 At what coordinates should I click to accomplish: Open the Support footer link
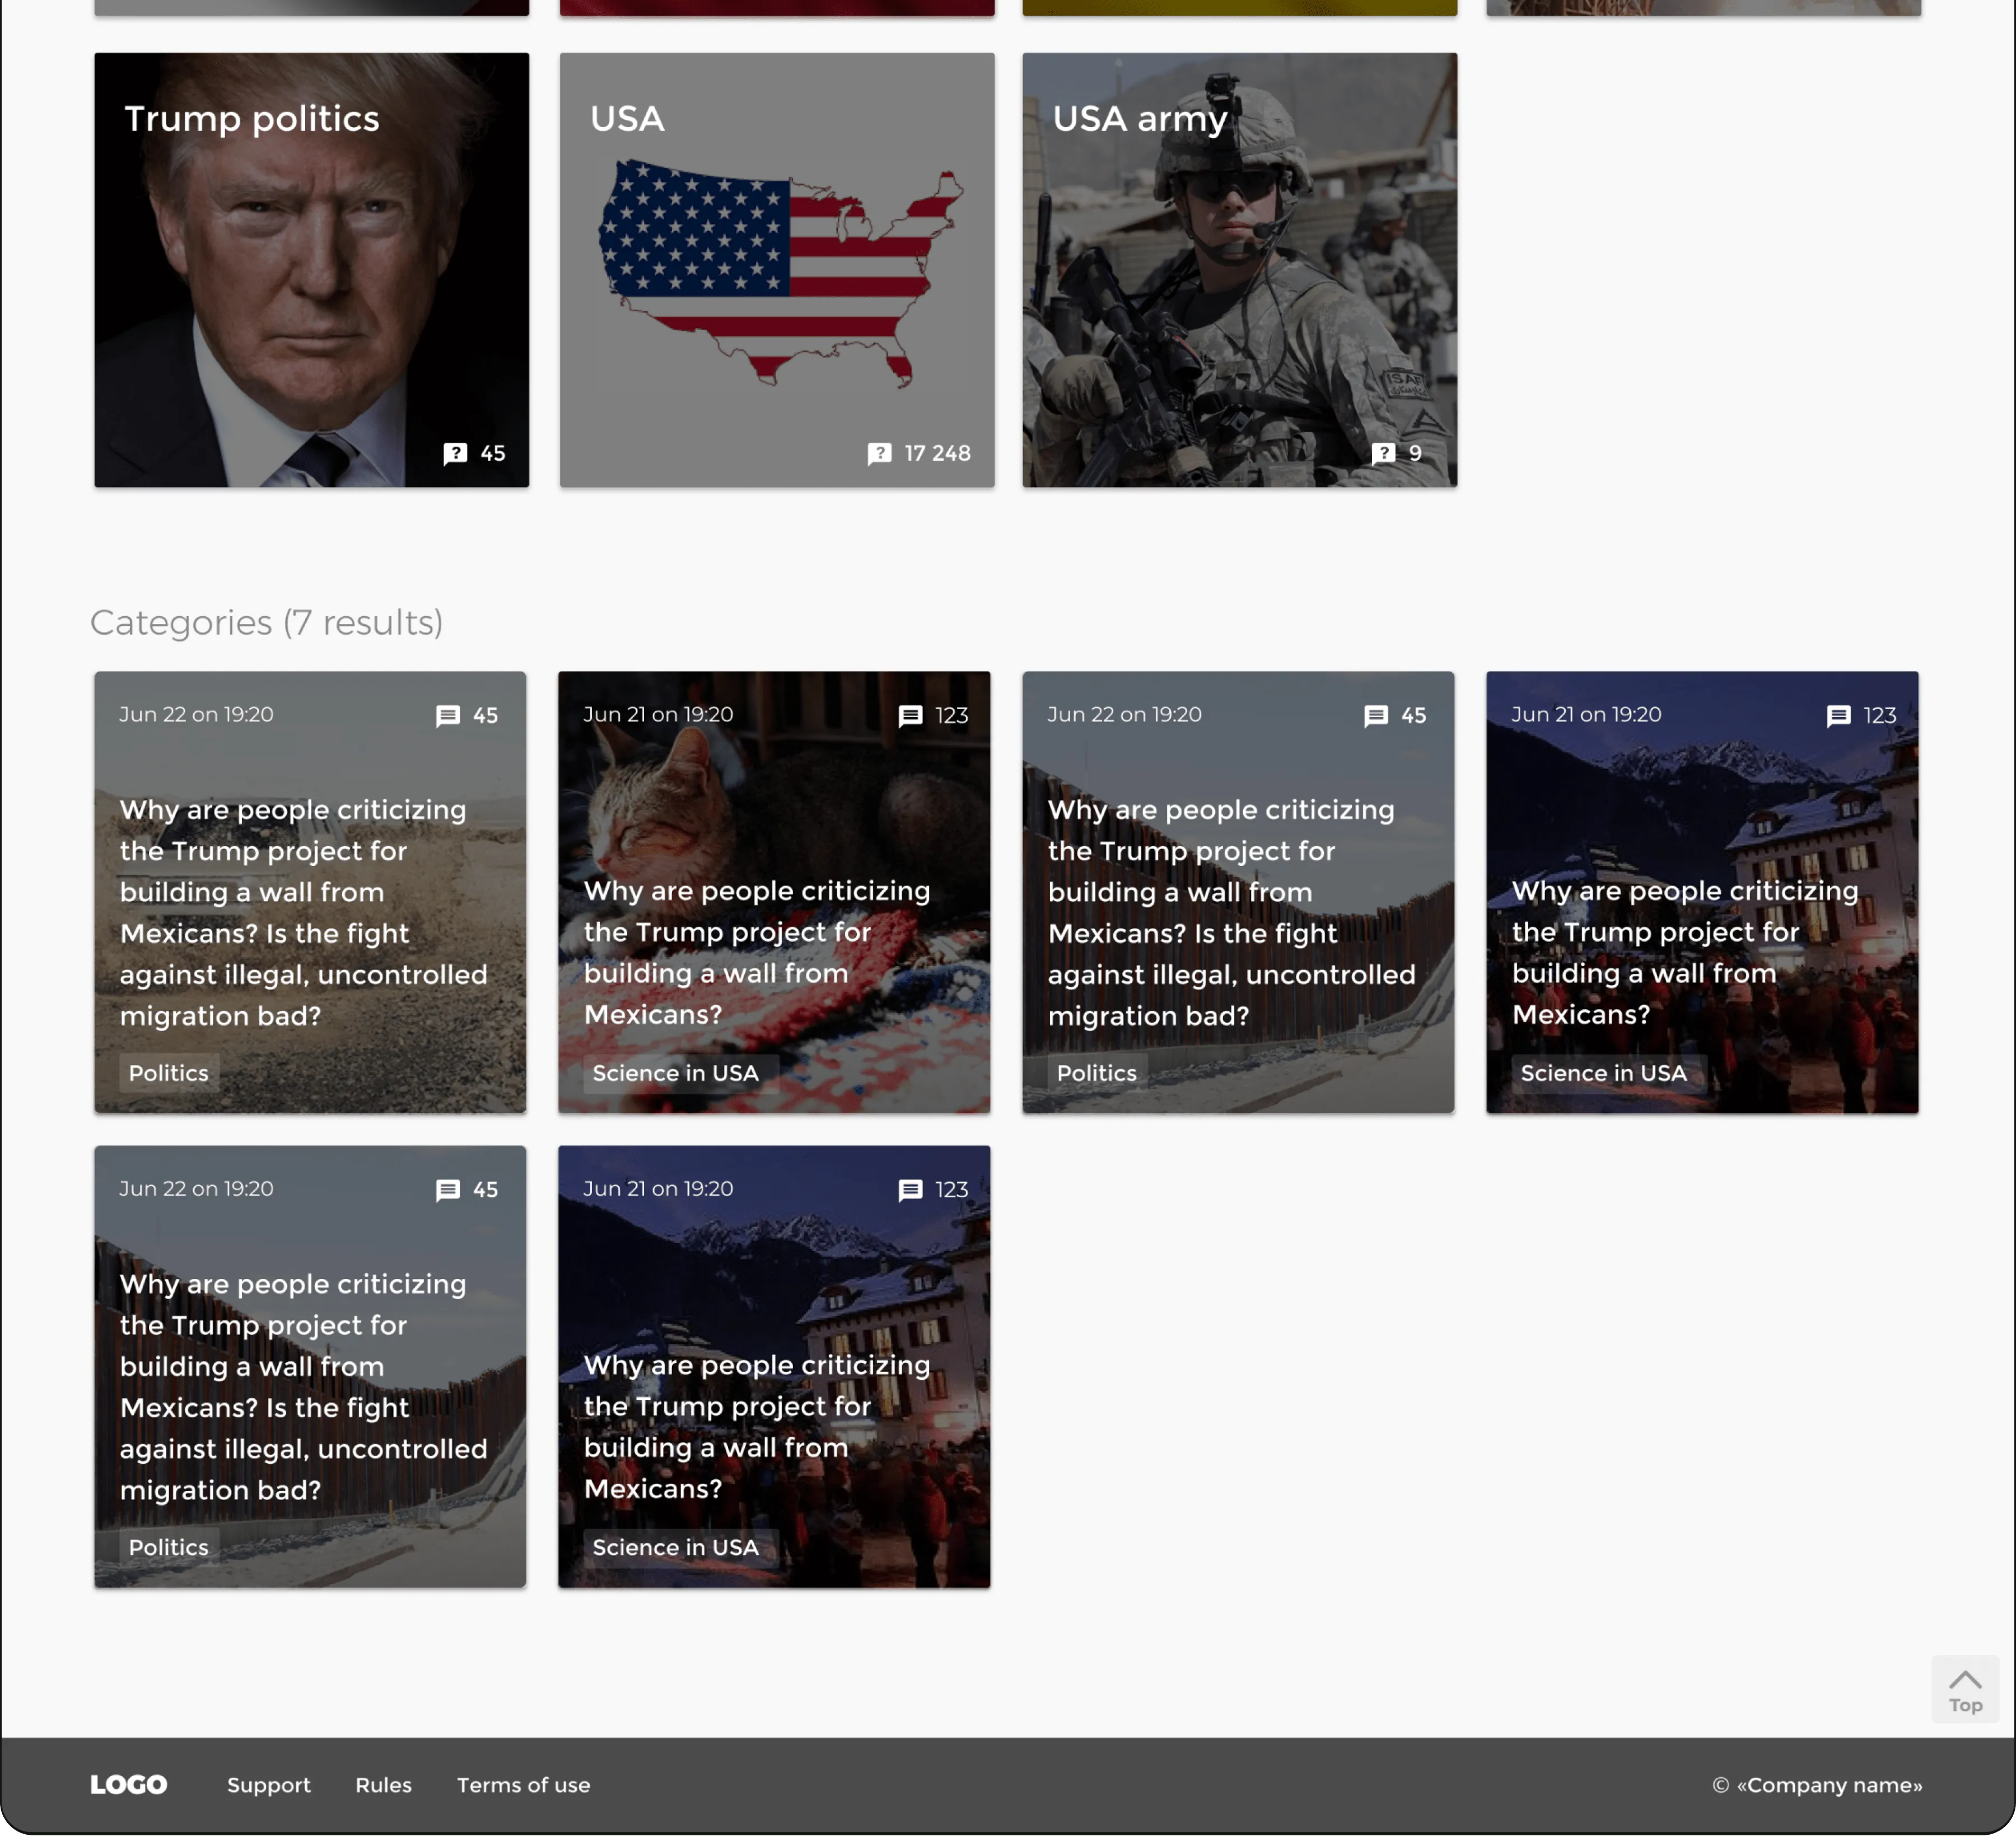268,1785
